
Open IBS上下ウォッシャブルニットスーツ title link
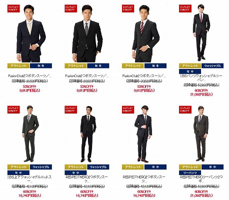pos(29,179)
